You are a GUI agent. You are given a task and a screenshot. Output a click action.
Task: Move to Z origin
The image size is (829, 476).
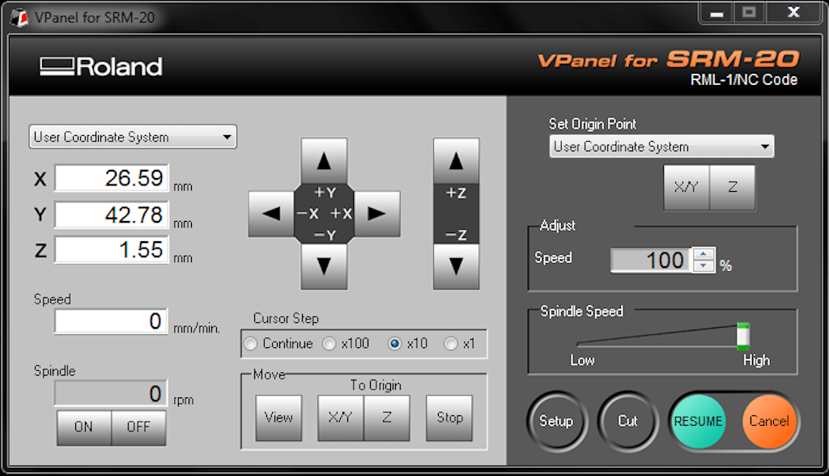(387, 418)
